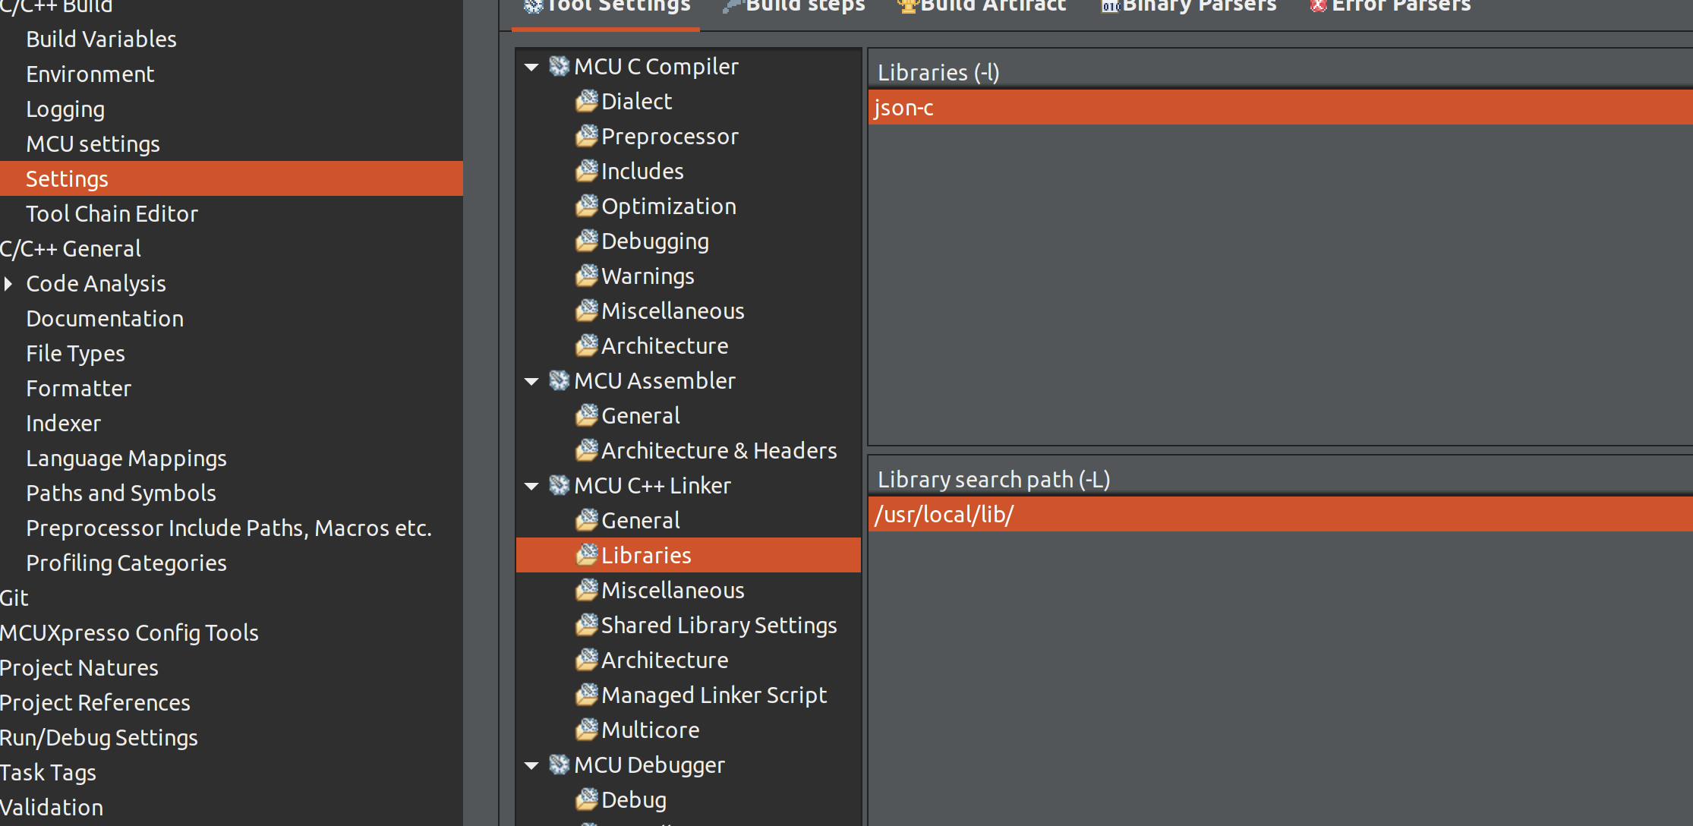Go to Tool Chain Editor page

click(x=112, y=214)
